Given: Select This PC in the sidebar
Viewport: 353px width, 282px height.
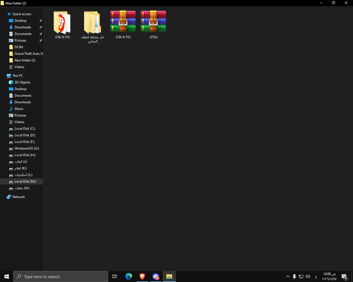Looking at the screenshot, I should tap(18, 76).
